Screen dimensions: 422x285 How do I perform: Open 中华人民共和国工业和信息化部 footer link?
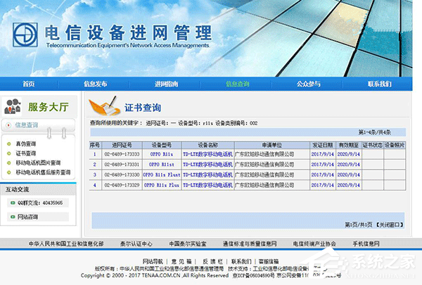pos(66,243)
